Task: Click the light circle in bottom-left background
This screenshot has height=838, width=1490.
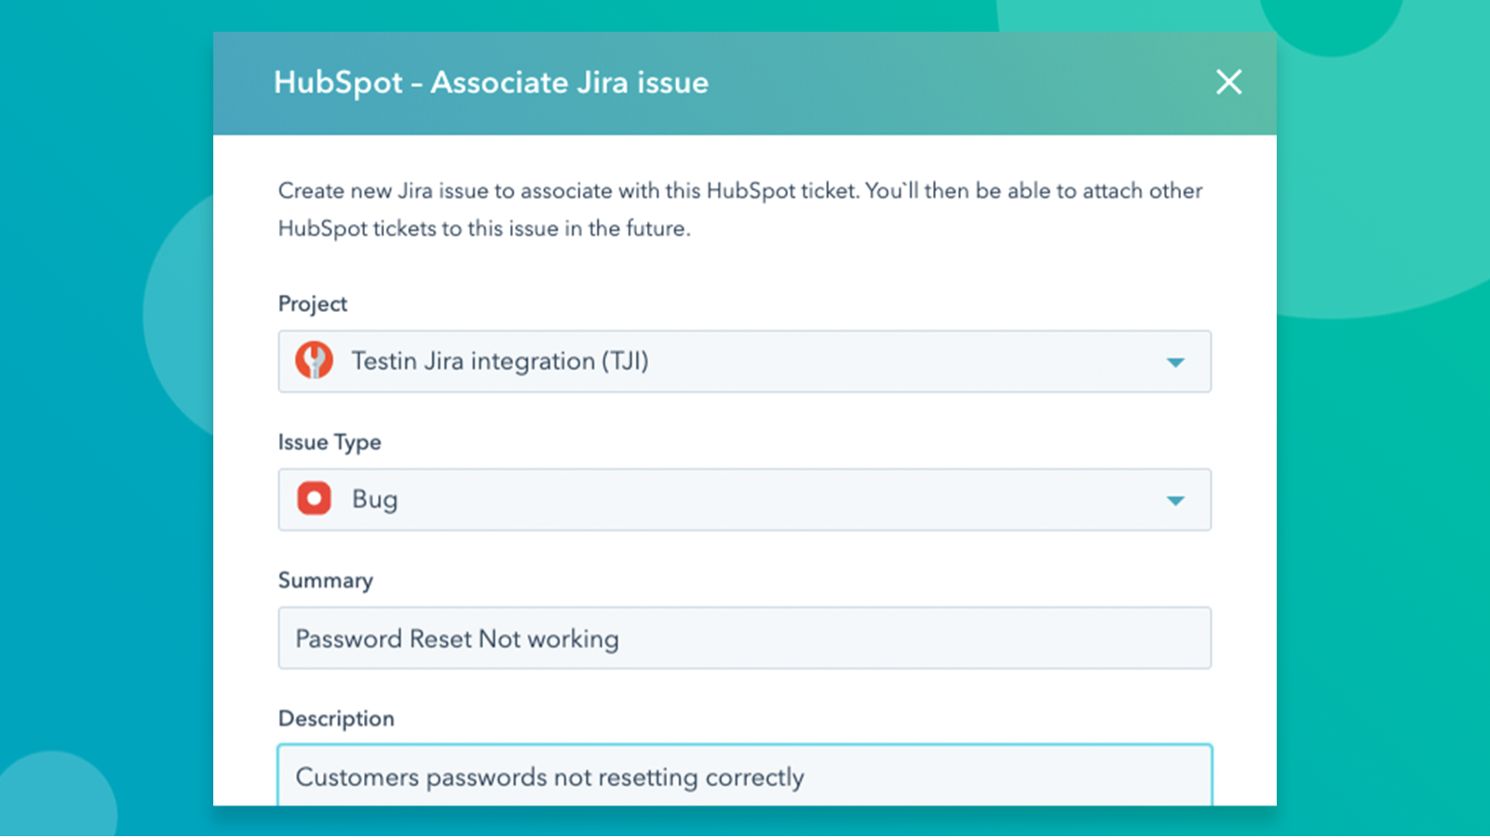Action: coord(54,793)
